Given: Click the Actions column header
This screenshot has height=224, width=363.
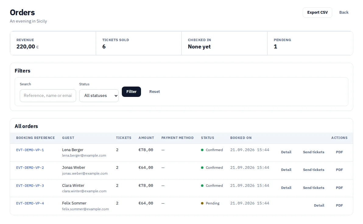Looking at the screenshot, I should [339, 138].
